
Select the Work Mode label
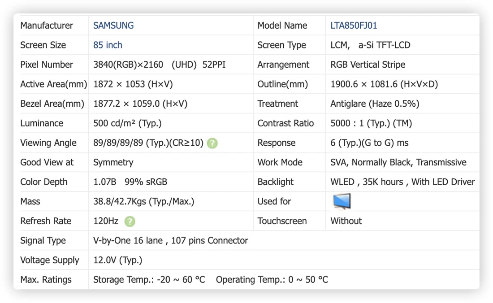click(x=280, y=162)
